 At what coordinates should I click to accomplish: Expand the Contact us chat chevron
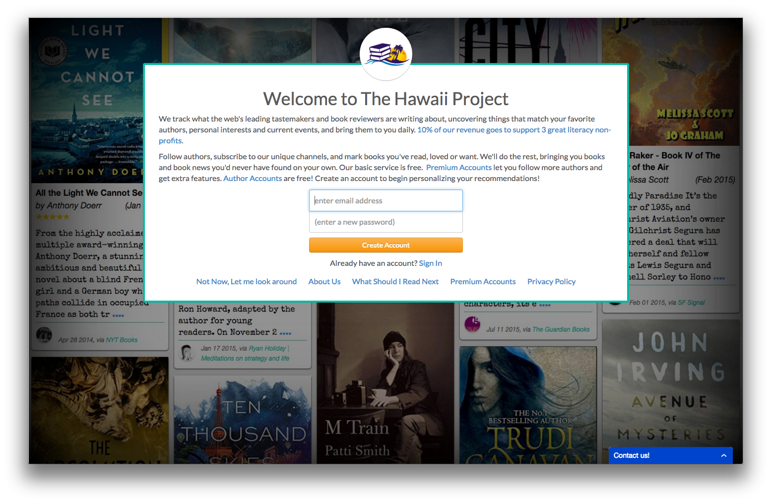[x=723, y=455]
